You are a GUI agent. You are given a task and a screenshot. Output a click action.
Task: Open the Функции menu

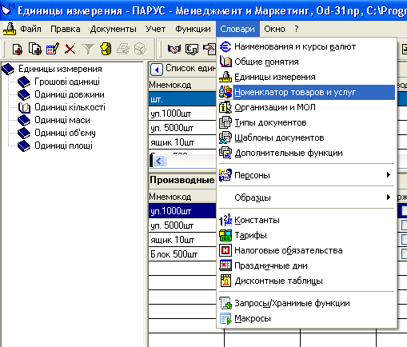pos(193,29)
